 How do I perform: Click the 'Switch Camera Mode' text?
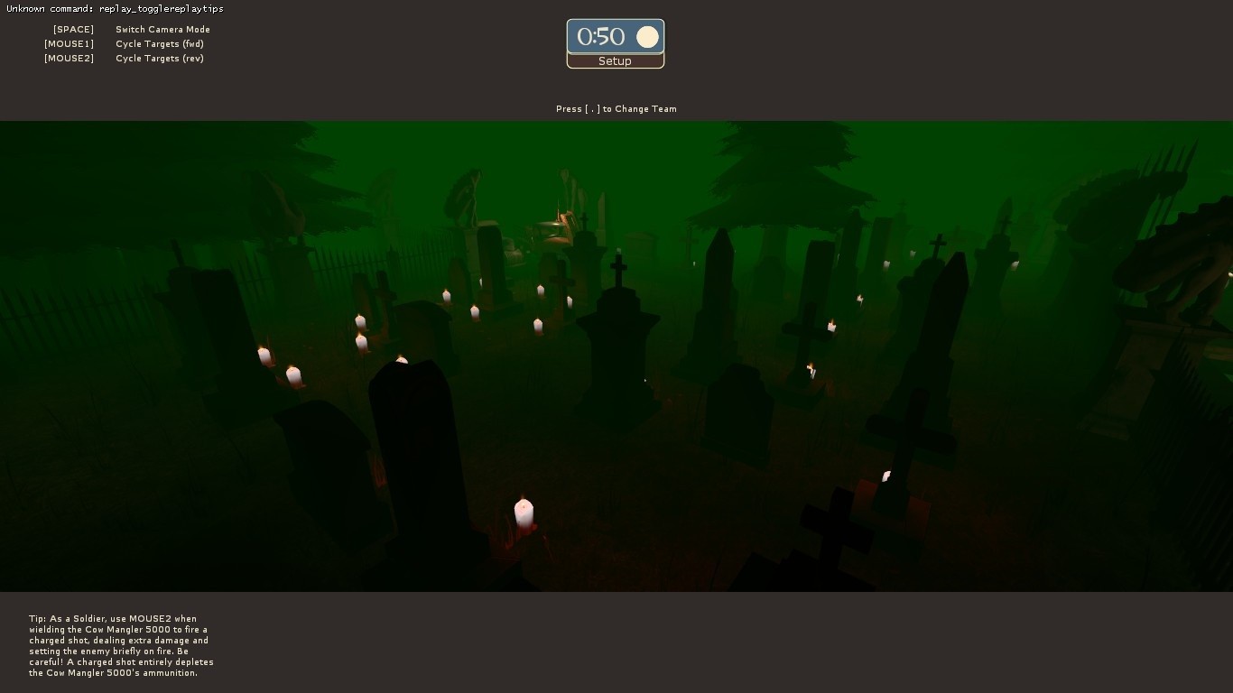click(x=162, y=30)
